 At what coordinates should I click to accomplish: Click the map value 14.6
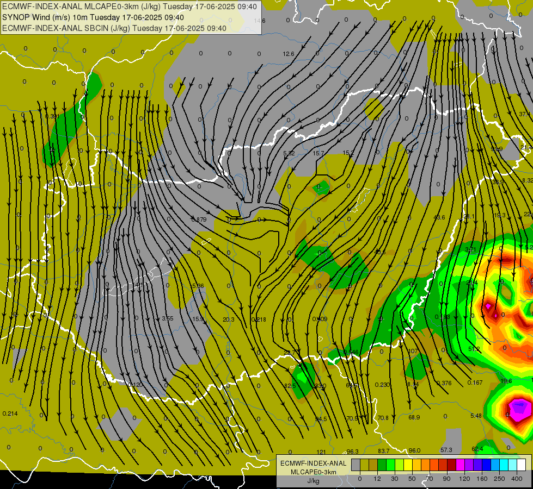[260, 21]
